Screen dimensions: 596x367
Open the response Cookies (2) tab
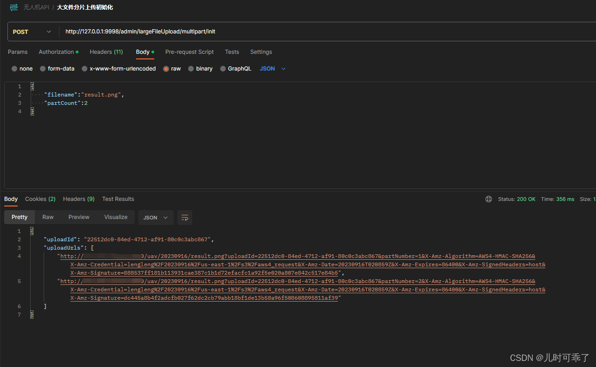point(40,199)
